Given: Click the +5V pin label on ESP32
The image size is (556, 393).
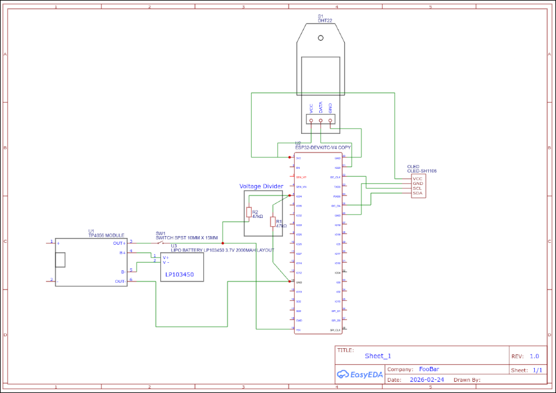Looking at the screenshot, I should coord(299,330).
